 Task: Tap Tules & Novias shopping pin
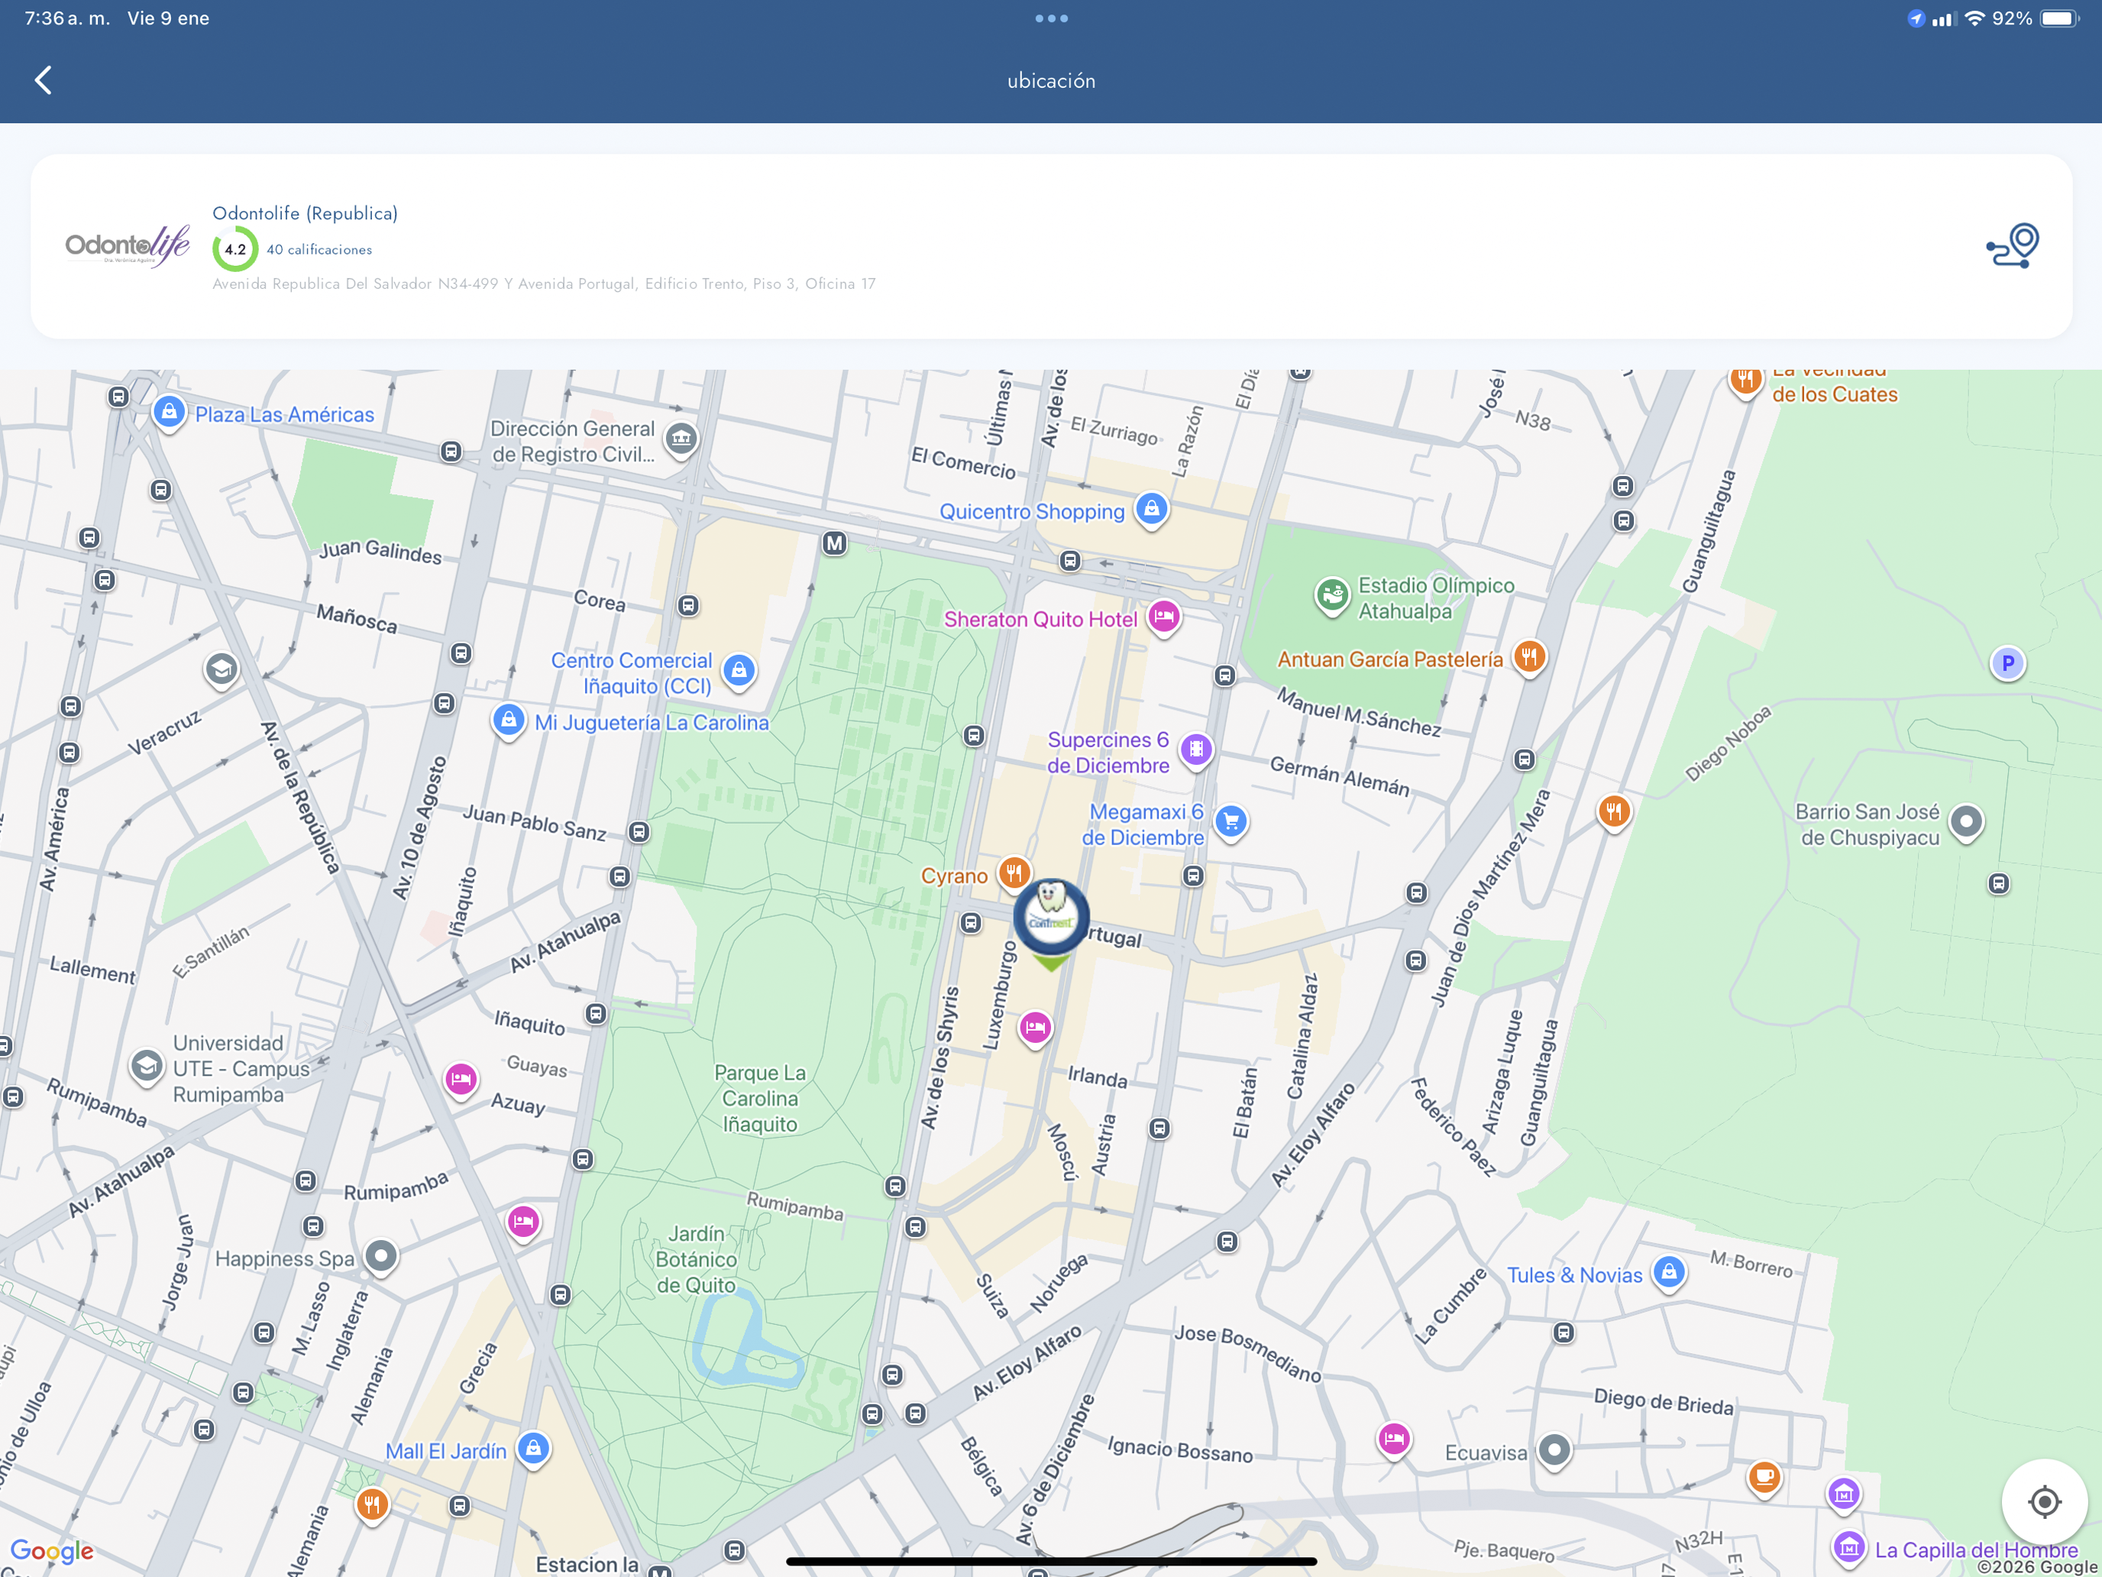(x=1669, y=1273)
